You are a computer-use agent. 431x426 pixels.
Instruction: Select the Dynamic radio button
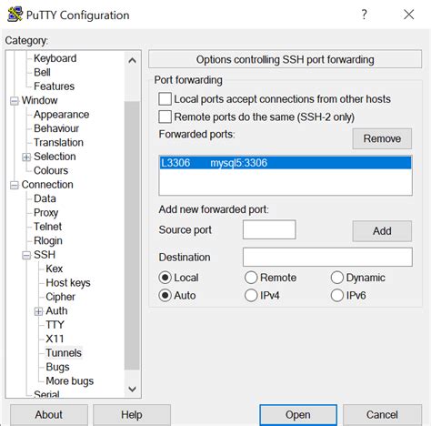pyautogui.click(x=337, y=278)
